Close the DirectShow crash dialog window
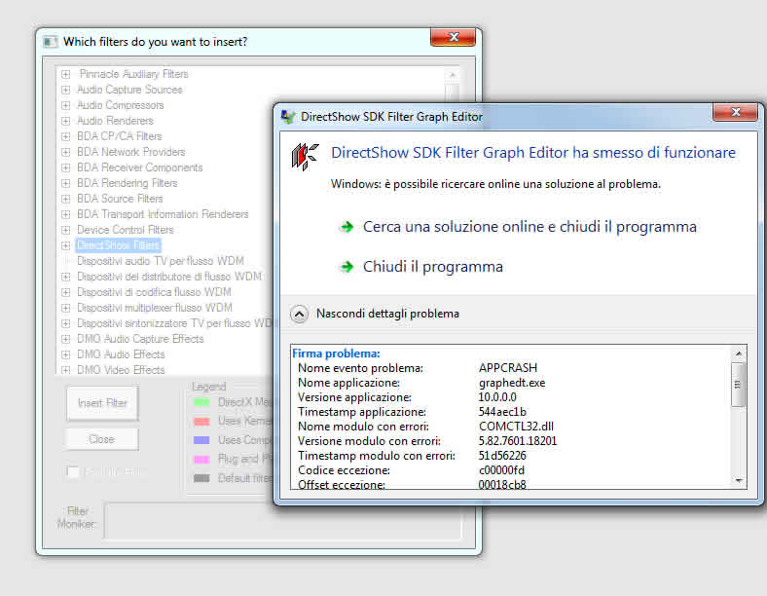 point(735,112)
